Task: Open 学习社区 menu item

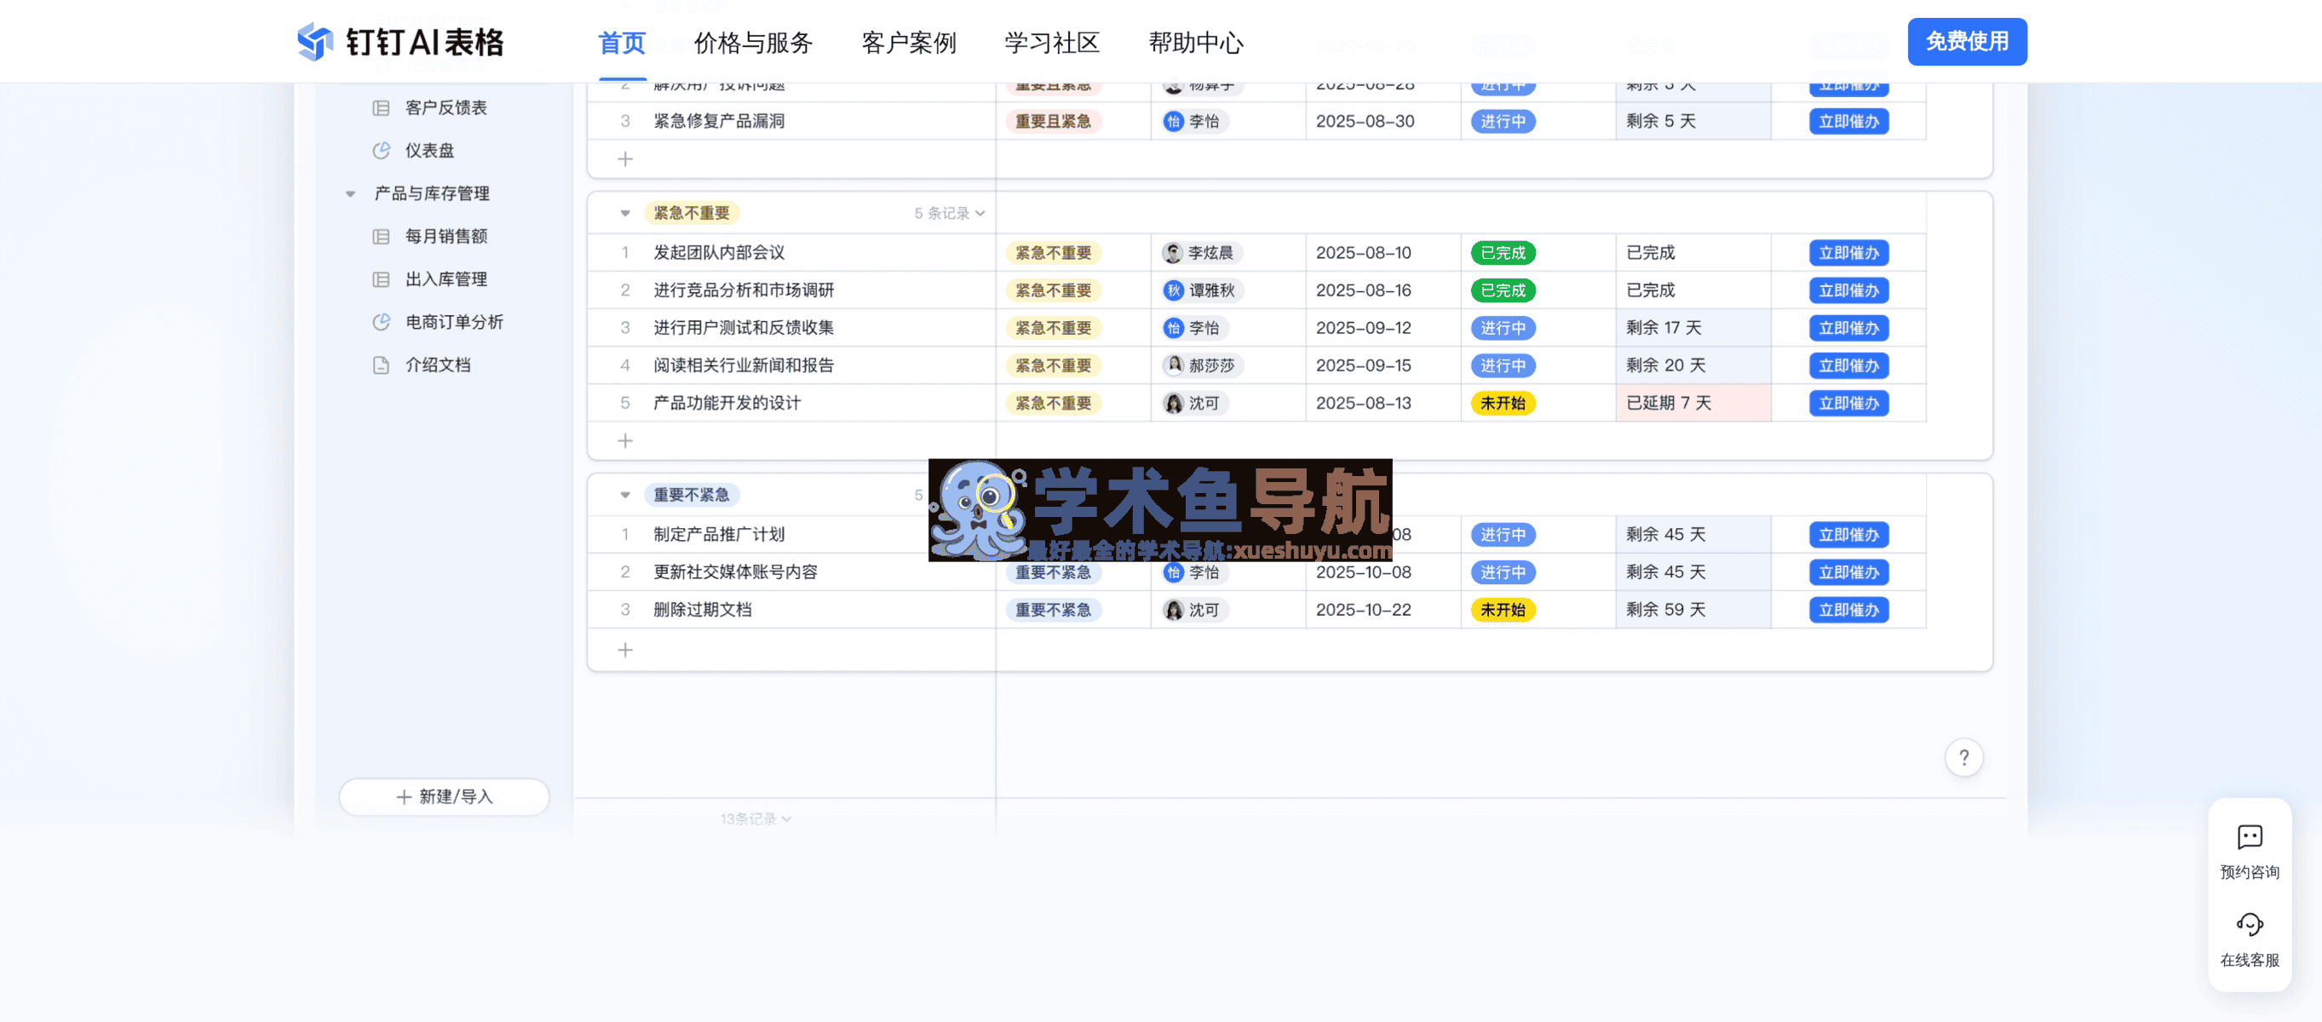Action: (x=1052, y=43)
